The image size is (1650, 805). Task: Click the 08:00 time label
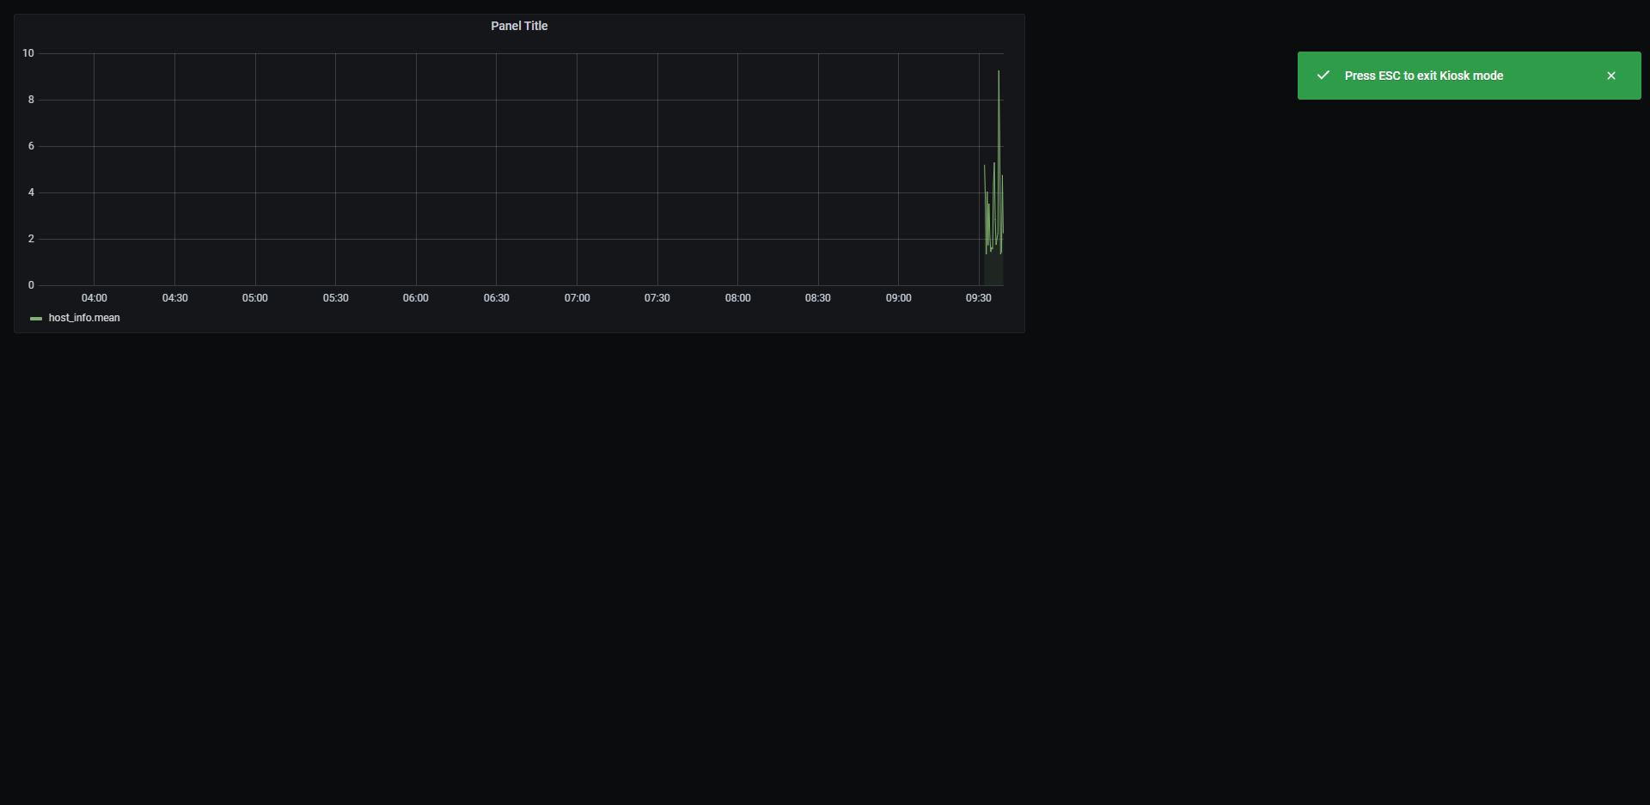pos(737,298)
